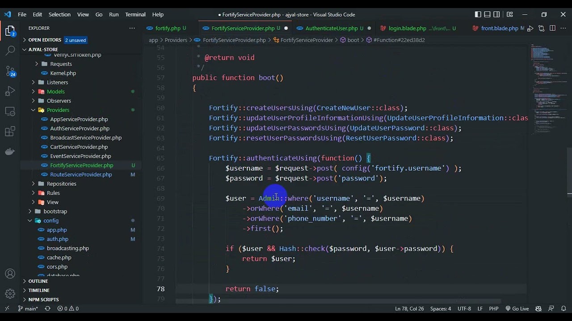Viewport: 572px width, 321px height.
Task: Open Explorer views and more actions ellipsis
Action: coord(132,28)
